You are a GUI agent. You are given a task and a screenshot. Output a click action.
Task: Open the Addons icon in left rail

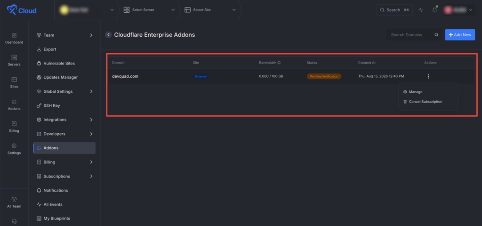tap(14, 102)
